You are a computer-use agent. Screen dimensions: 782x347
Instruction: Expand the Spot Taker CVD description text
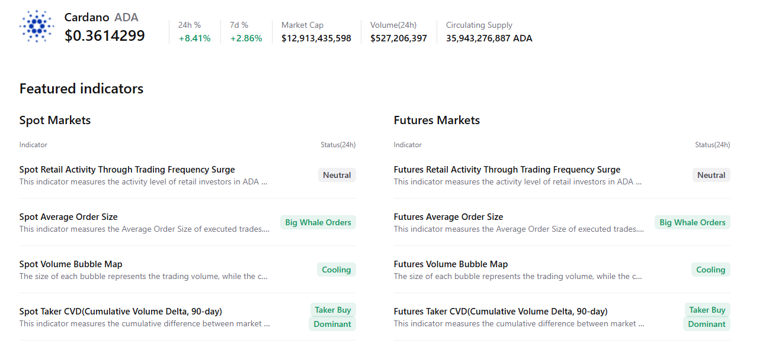pos(144,323)
